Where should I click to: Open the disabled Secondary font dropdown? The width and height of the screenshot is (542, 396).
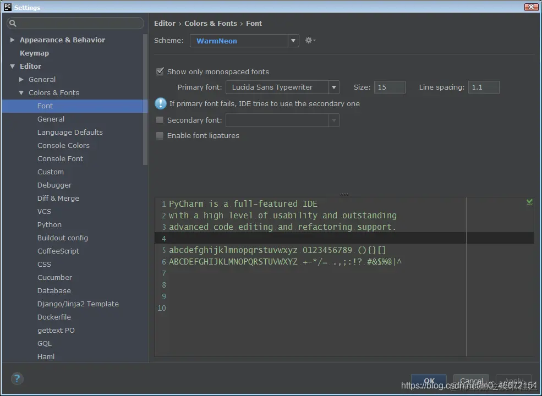[334, 120]
